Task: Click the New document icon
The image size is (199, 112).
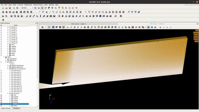Action: coord(3,8)
